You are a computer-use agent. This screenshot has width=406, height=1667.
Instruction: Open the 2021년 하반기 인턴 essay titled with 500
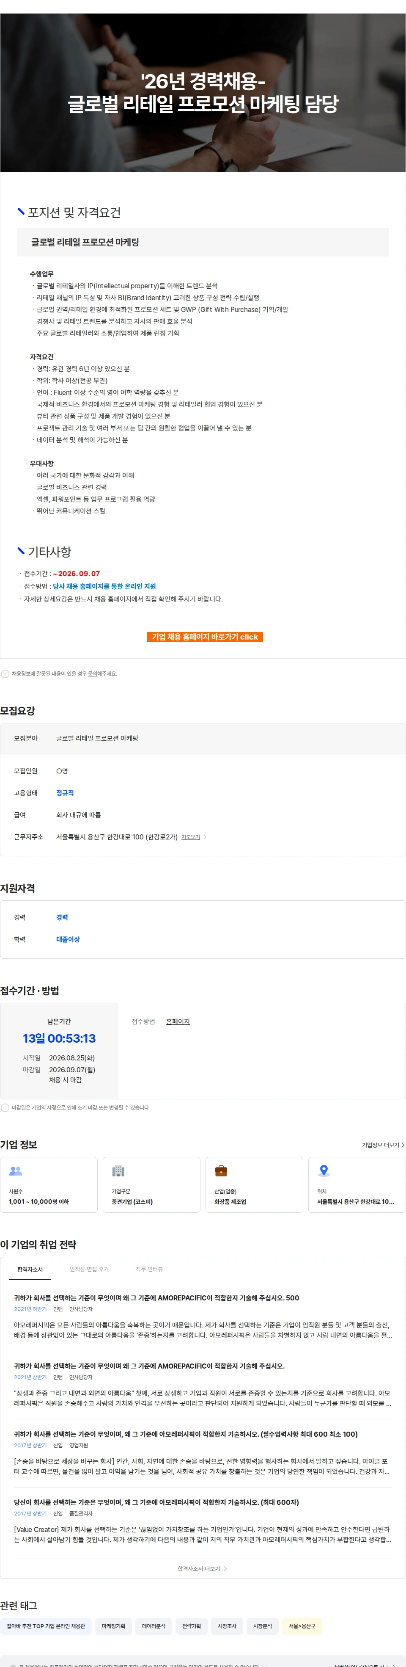pos(156,1297)
